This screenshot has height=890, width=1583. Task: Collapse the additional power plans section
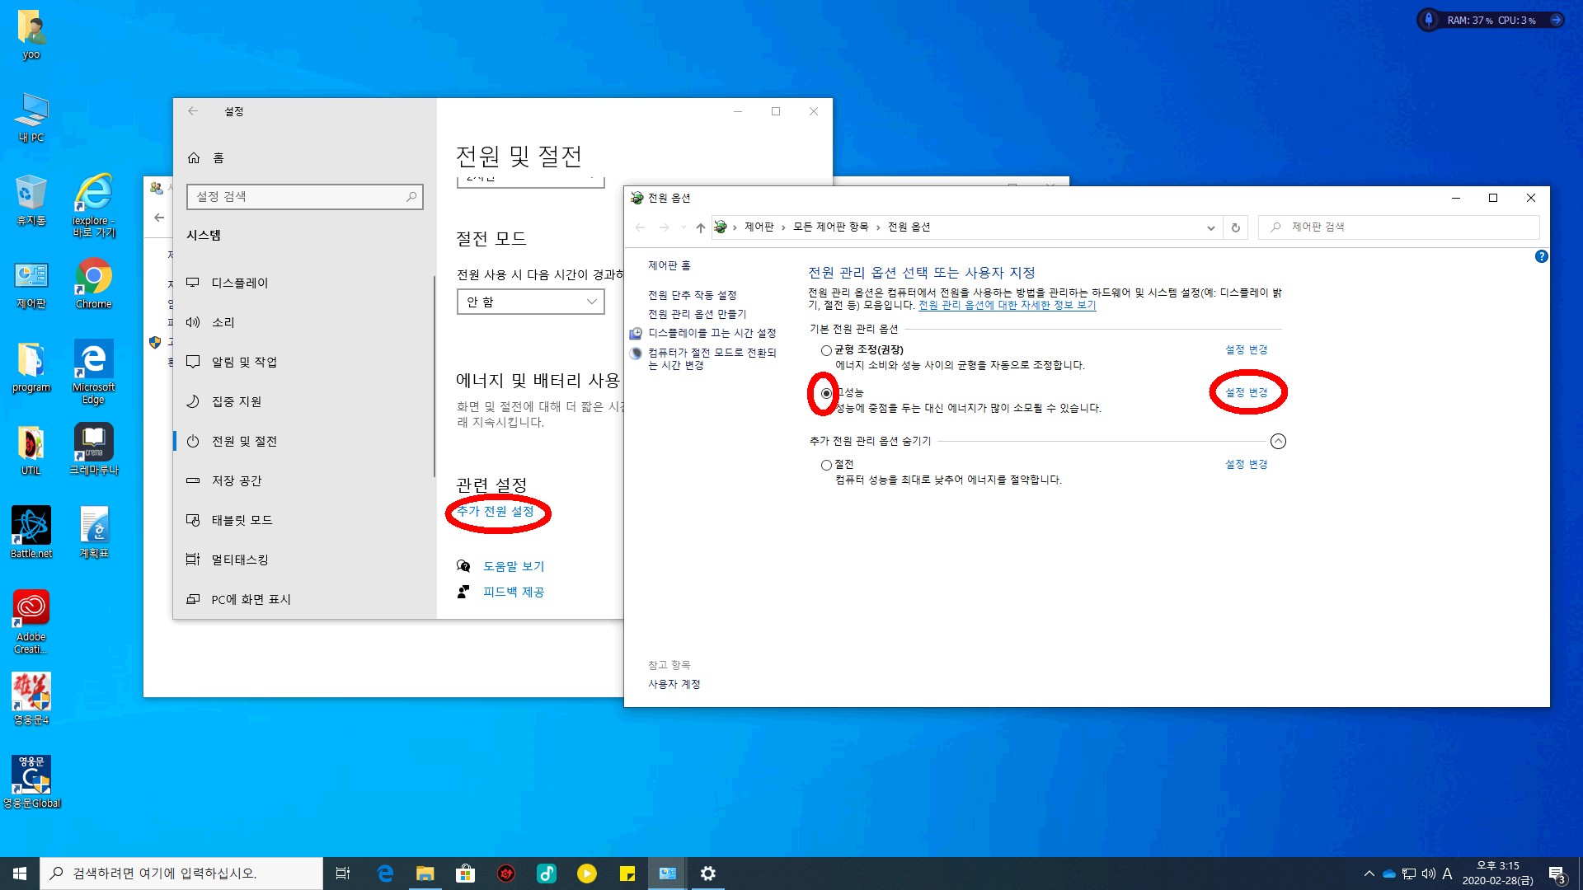point(1278,441)
